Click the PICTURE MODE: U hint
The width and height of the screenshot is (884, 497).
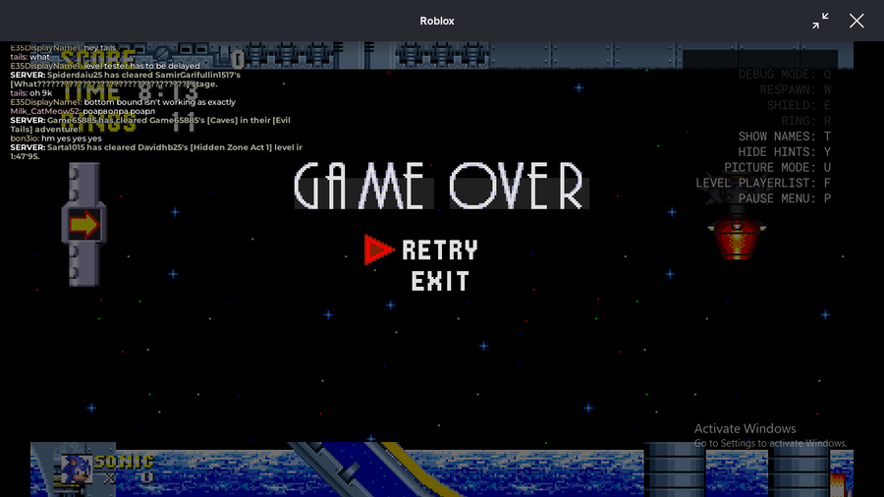pos(778,167)
